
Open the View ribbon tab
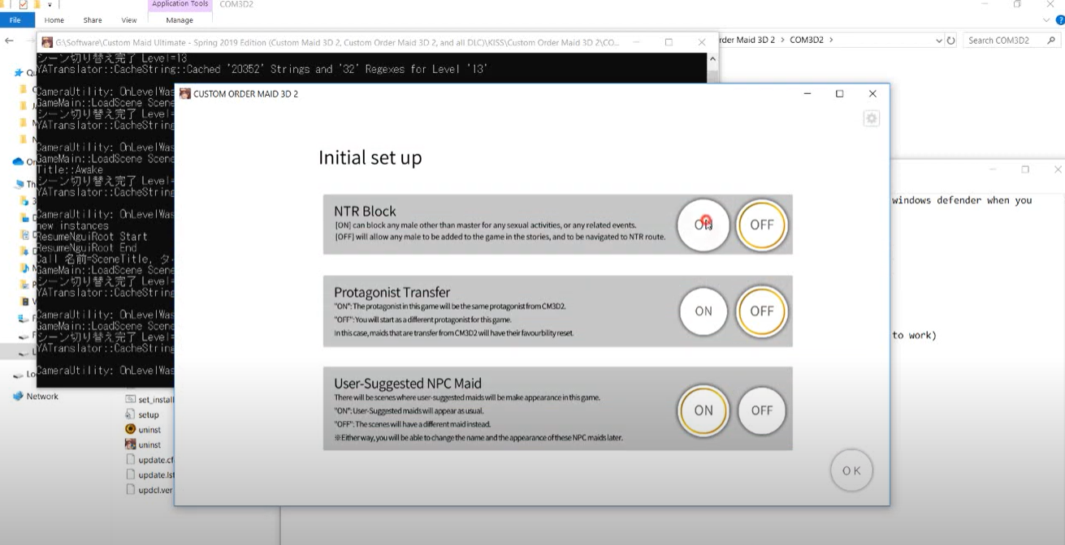tap(129, 20)
